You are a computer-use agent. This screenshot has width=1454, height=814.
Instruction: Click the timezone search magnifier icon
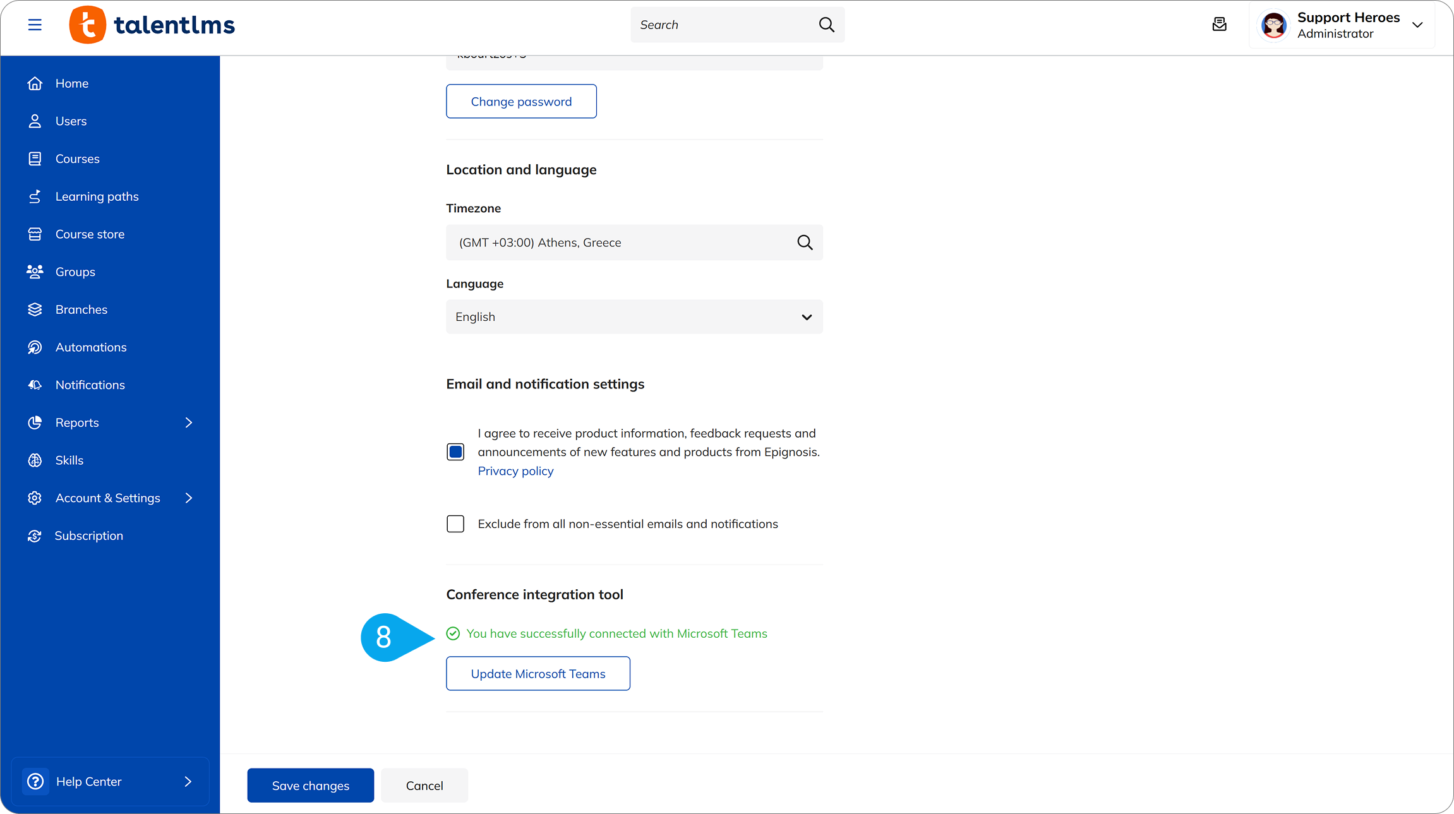pos(804,242)
